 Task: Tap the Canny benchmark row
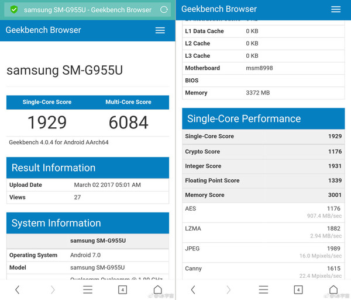(x=263, y=271)
